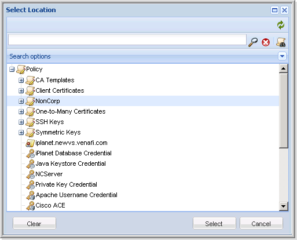Click inside the search text field
Screen dimensions: 297x240
pyautogui.click(x=127, y=40)
